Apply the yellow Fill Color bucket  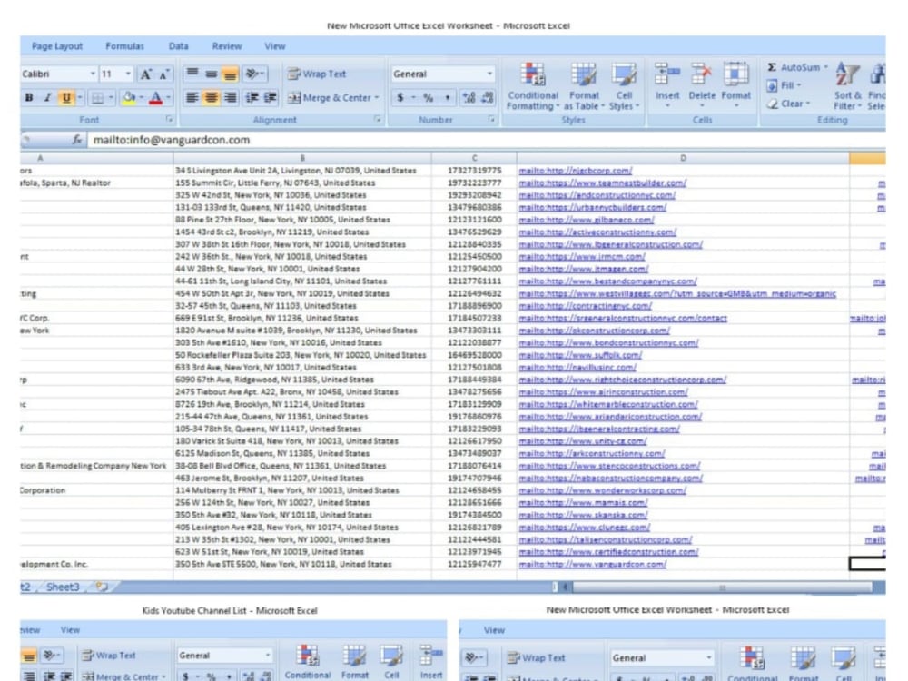129,98
